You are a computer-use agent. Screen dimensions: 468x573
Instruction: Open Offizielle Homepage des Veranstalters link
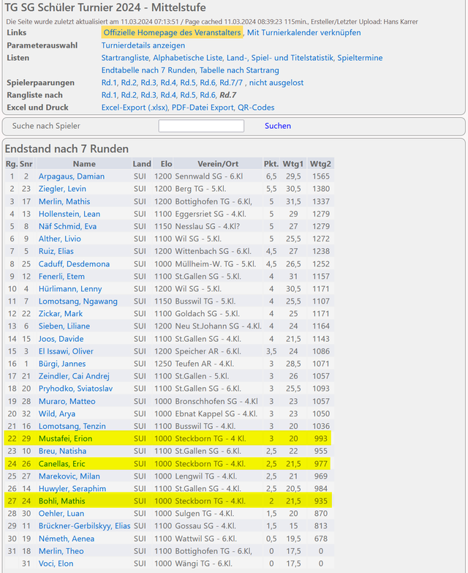(172, 32)
